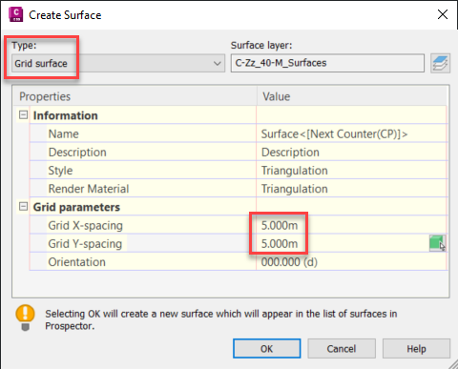The image size is (458, 369).
Task: Click the green pick-in-drawing icon for Grid Y-spacing
Action: click(438, 243)
